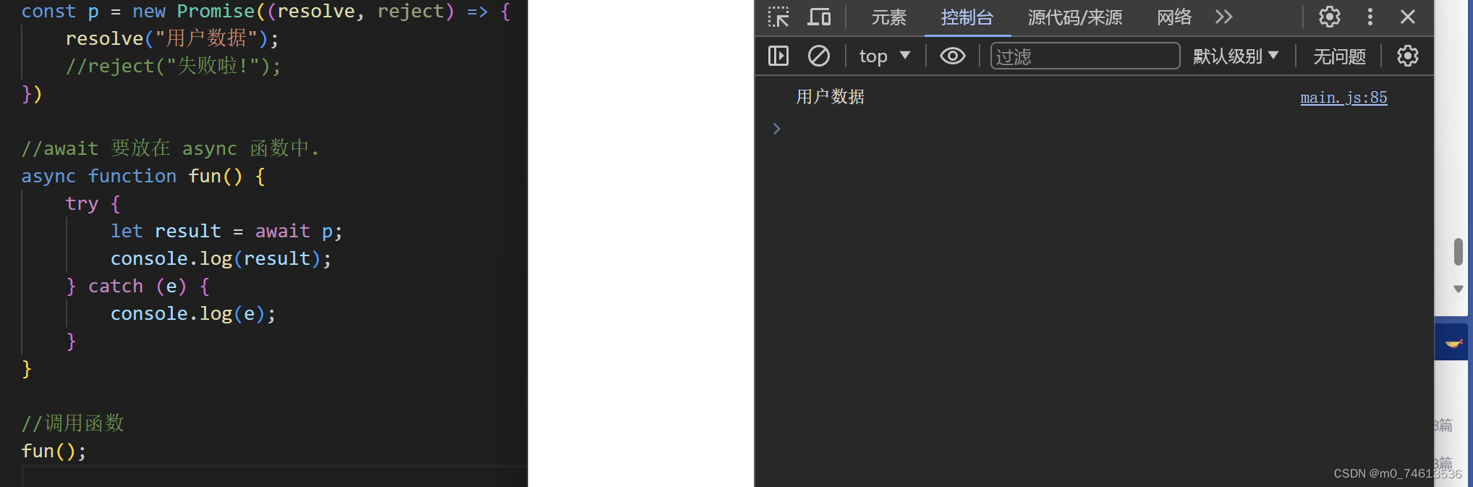Screen dimensions: 1473x487
Task: Activate the inspect element picker icon
Action: click(778, 17)
